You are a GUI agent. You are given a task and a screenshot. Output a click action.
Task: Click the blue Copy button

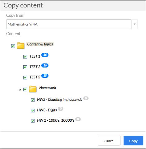click(133, 141)
